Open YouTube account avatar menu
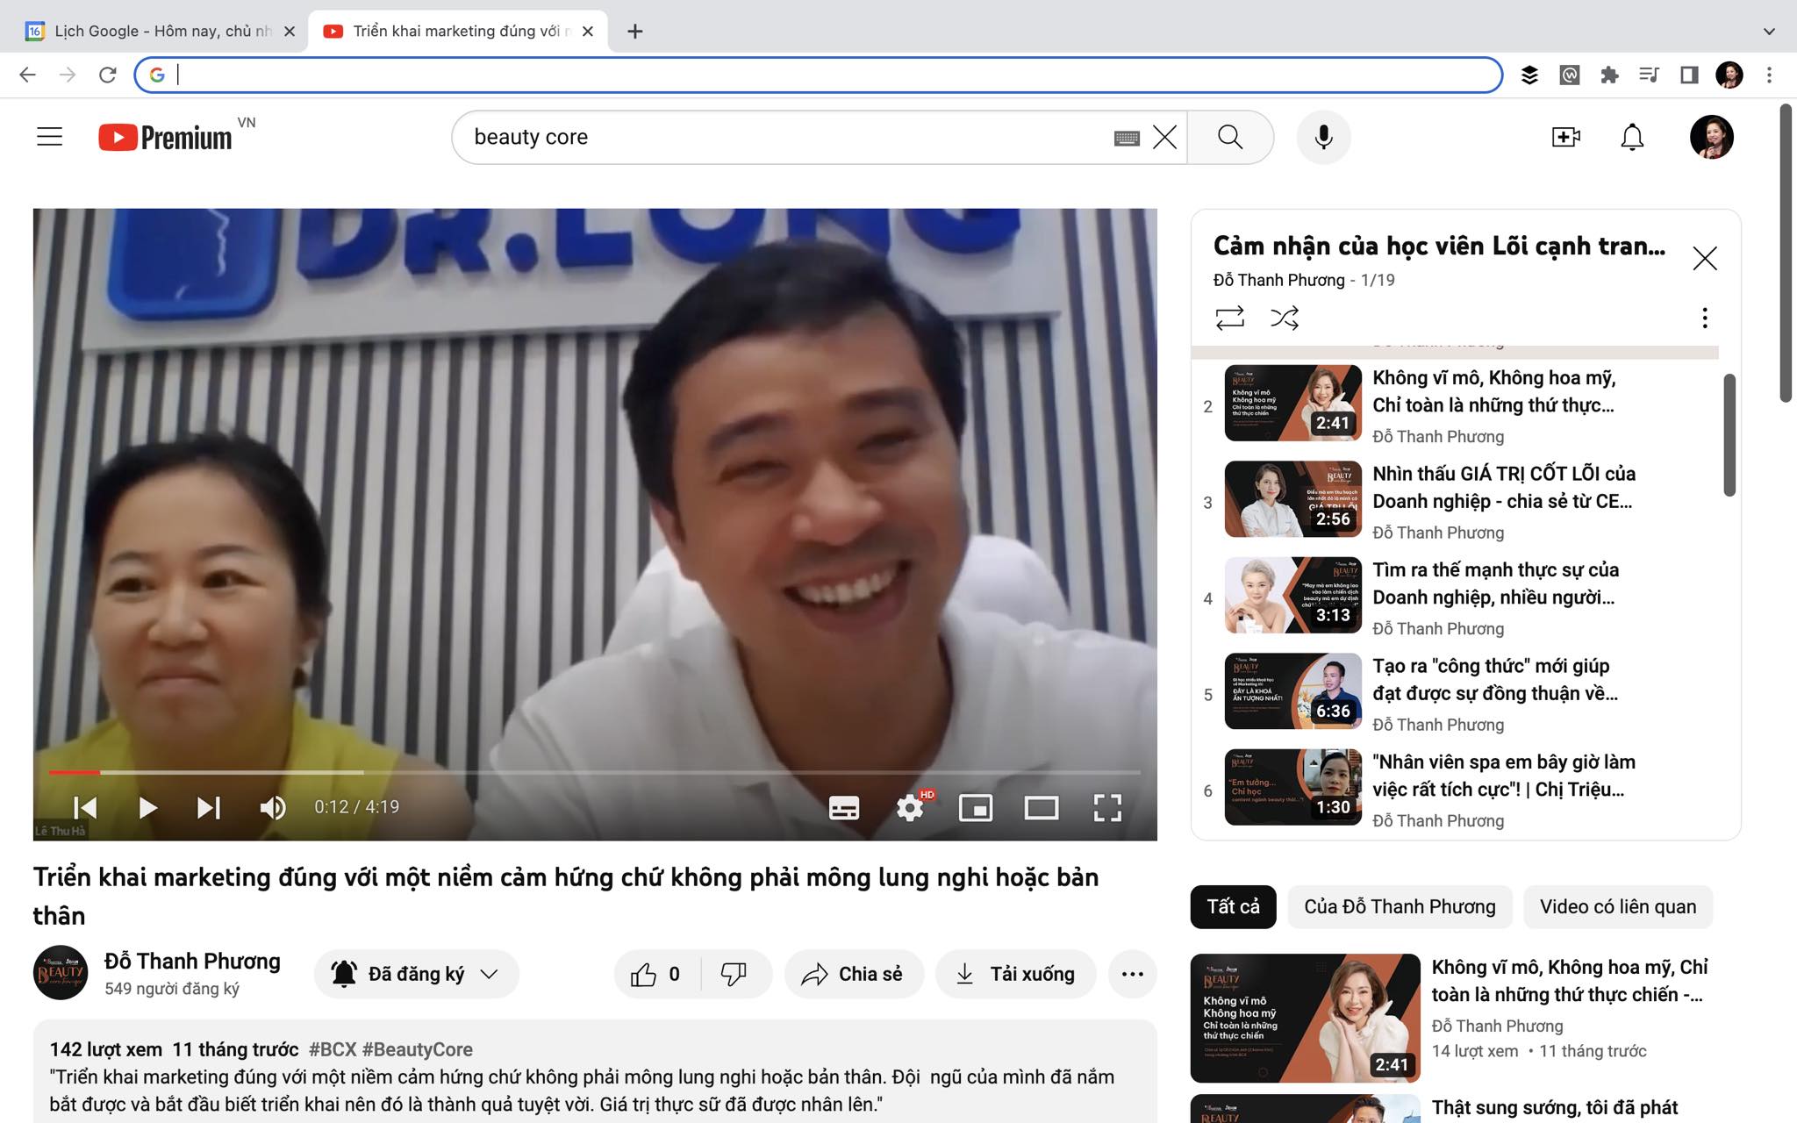1797x1123 pixels. pos(1711,137)
